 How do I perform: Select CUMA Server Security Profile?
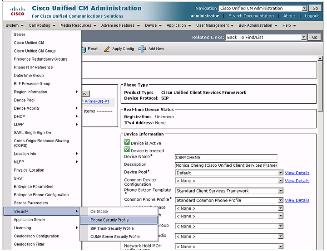(119, 237)
